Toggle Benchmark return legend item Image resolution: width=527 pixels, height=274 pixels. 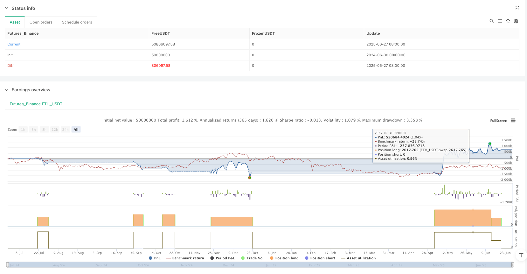[x=185, y=258]
